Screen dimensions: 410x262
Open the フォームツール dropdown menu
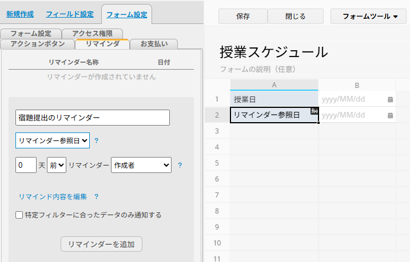[370, 17]
